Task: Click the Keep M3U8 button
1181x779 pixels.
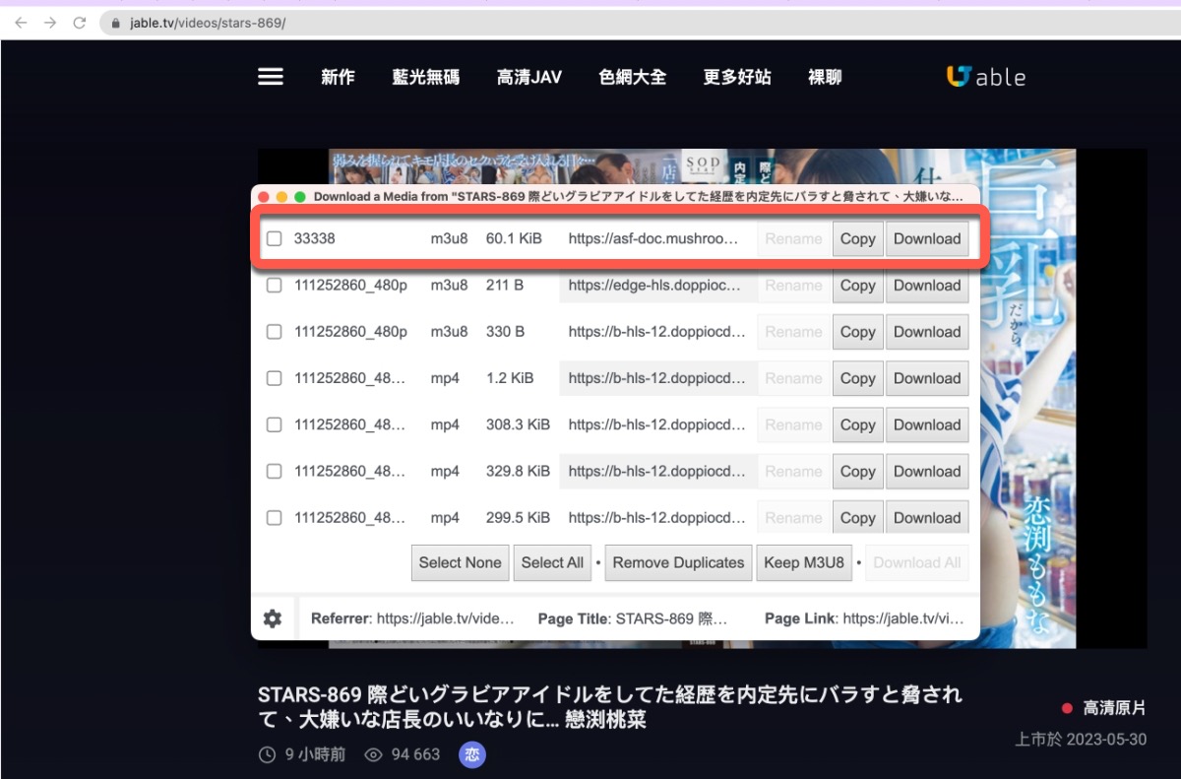Action: pos(804,562)
